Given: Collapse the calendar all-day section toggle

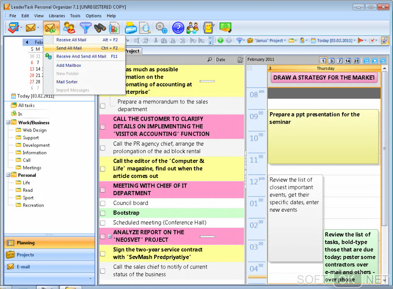Looking at the screenshot, I should tap(250, 68).
